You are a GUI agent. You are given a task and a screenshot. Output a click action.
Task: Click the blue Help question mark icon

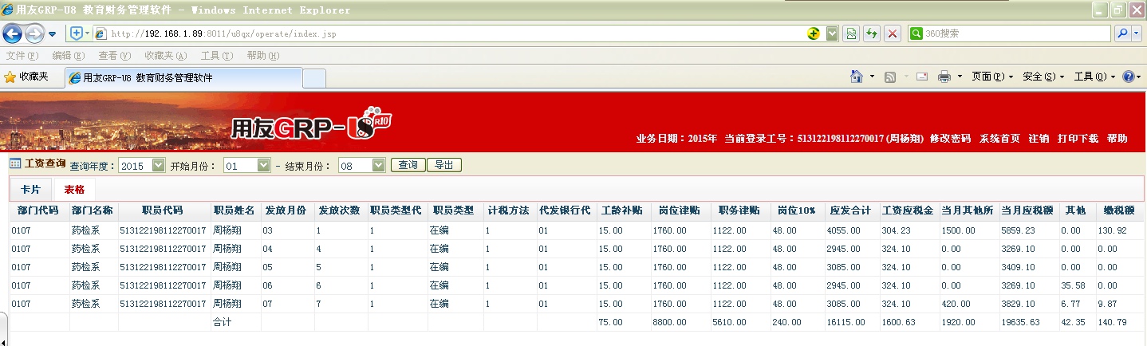(x=1128, y=77)
